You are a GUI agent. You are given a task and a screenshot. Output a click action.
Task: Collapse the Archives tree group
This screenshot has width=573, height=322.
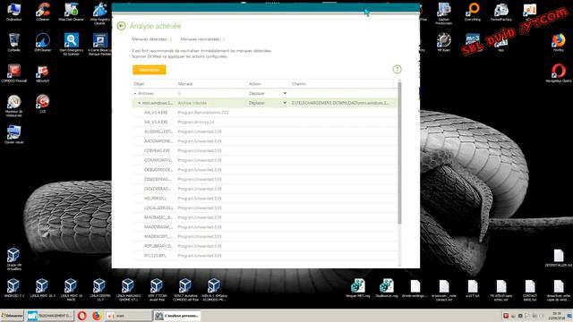point(135,94)
